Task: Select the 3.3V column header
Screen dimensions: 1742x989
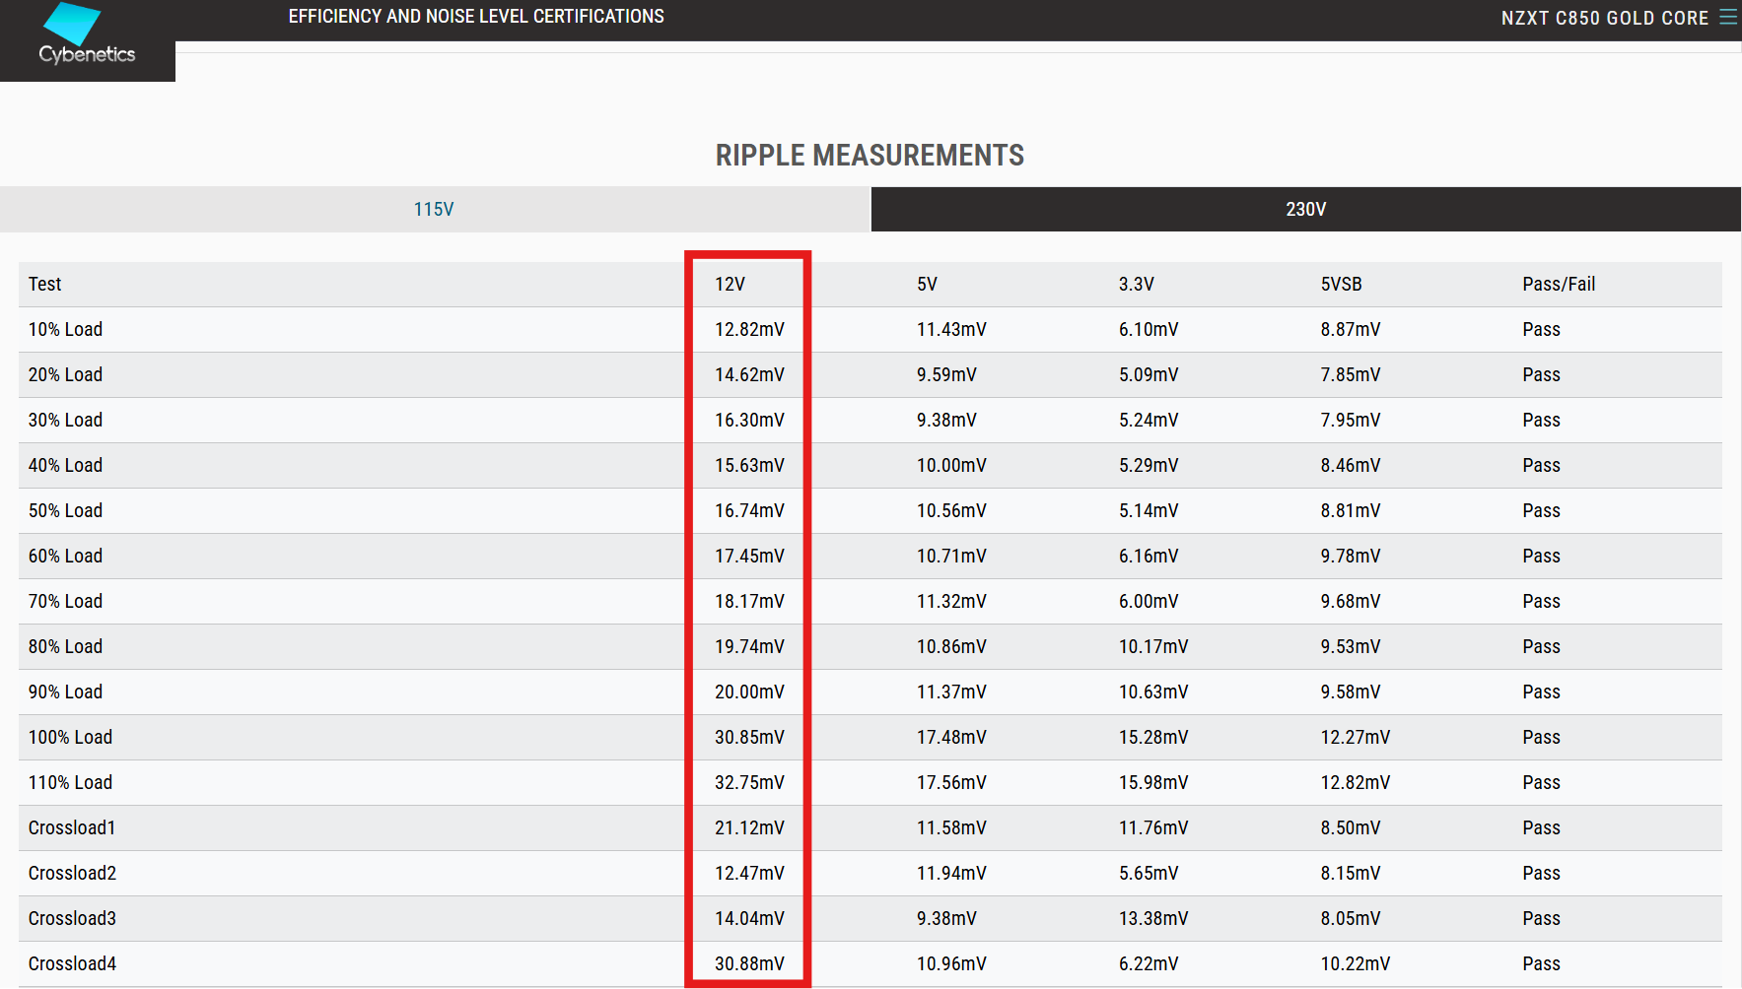Action: click(x=1136, y=284)
